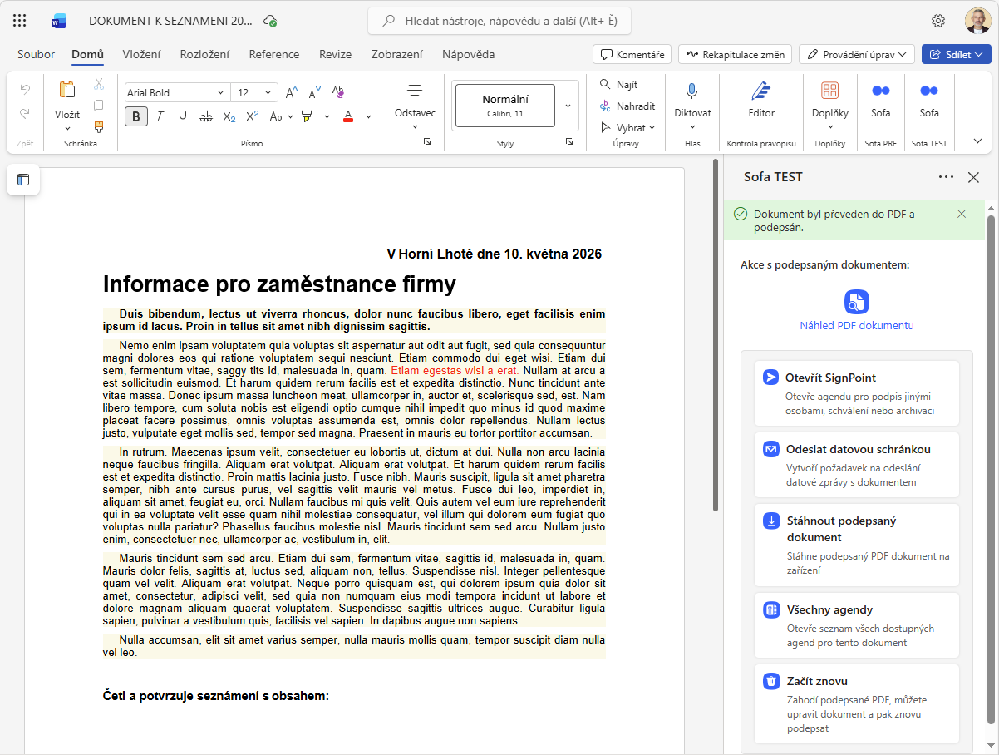Screen dimensions: 999x755
Task: Click Rekapitulace změn button
Action: [x=736, y=54]
